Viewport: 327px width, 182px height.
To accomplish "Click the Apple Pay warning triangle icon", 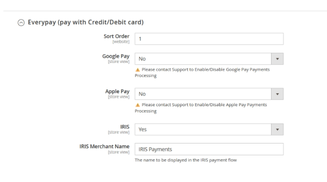I will (137, 105).
